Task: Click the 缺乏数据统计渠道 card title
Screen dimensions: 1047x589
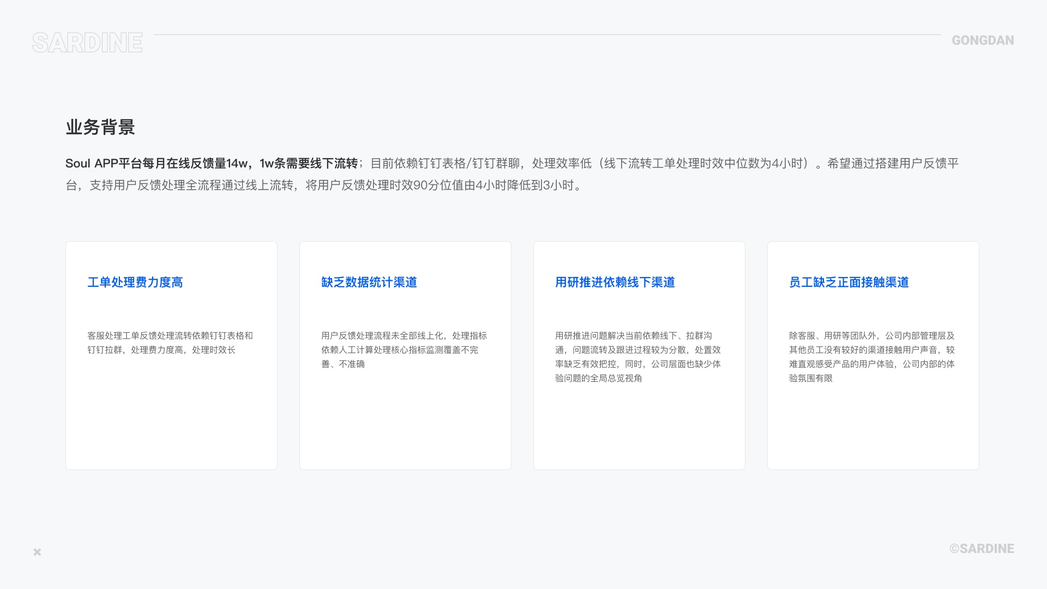Action: [369, 282]
